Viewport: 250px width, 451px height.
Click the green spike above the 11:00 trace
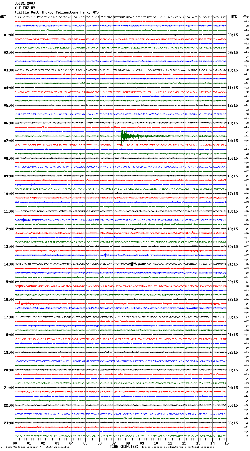click(x=188, y=206)
